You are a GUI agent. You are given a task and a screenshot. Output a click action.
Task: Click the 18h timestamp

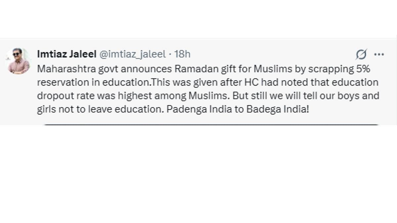click(182, 54)
